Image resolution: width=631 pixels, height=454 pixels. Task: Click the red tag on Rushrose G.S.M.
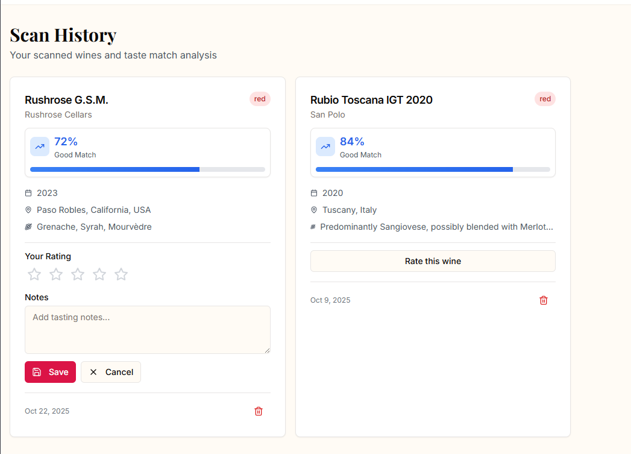tap(260, 99)
